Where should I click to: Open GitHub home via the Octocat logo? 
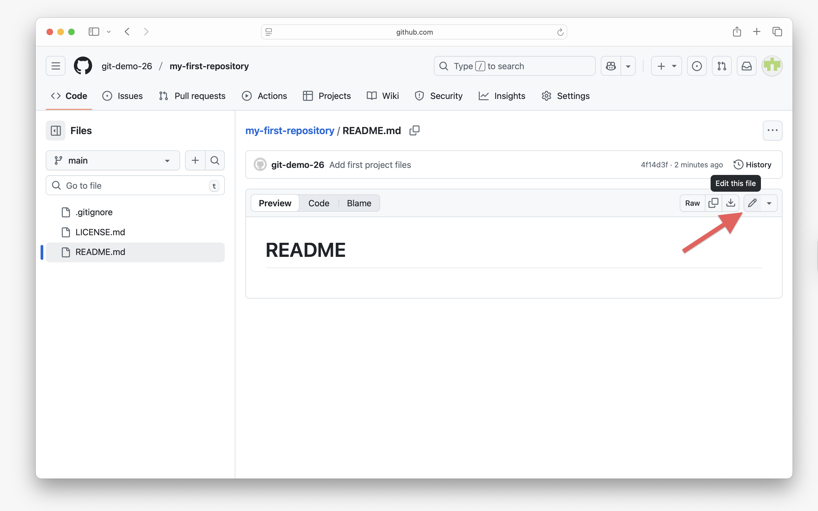(83, 65)
